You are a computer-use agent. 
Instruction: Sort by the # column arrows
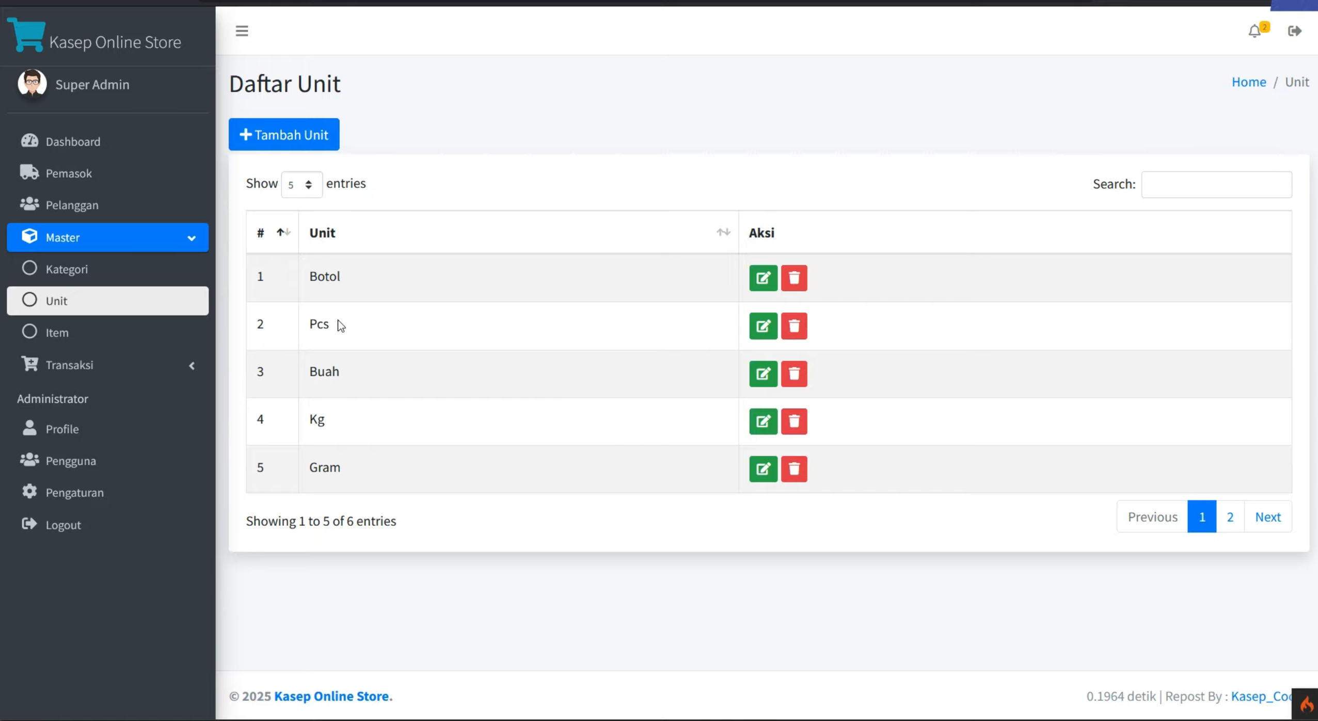pos(283,232)
